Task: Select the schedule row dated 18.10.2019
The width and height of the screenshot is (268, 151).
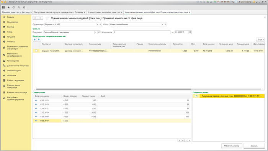Action: [112, 104]
